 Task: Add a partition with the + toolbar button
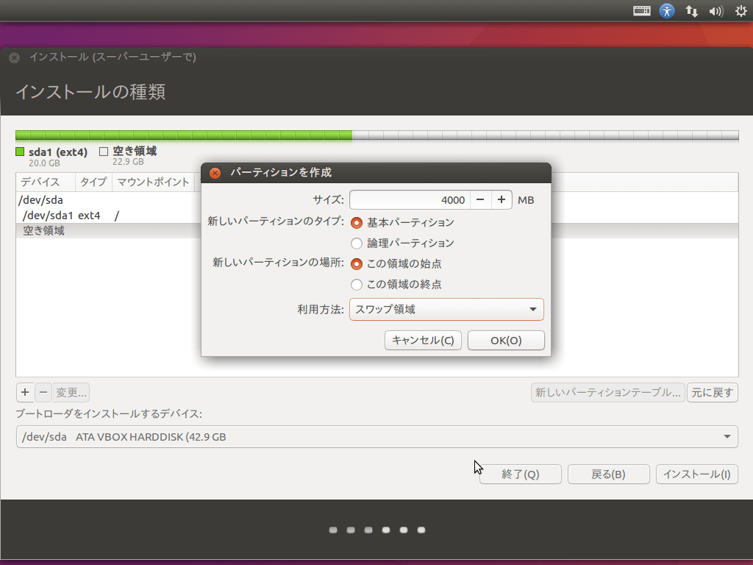click(x=24, y=392)
